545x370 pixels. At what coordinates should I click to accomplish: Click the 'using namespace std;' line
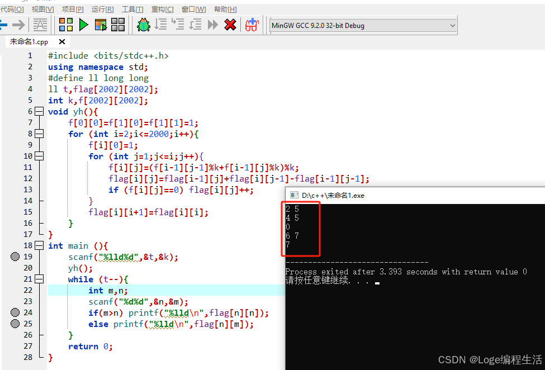[98, 67]
